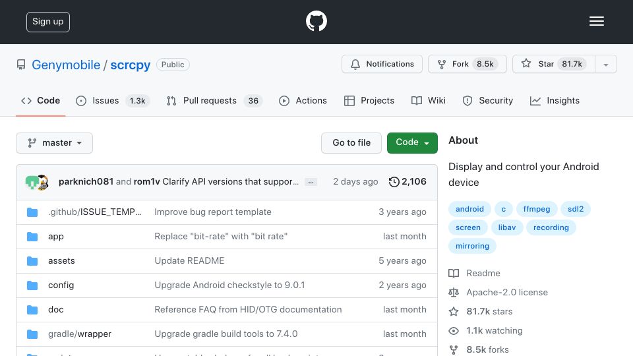Open Upgrade Android checkstyle to 9.0.1 commit
The image size is (633, 356).
coord(229,285)
